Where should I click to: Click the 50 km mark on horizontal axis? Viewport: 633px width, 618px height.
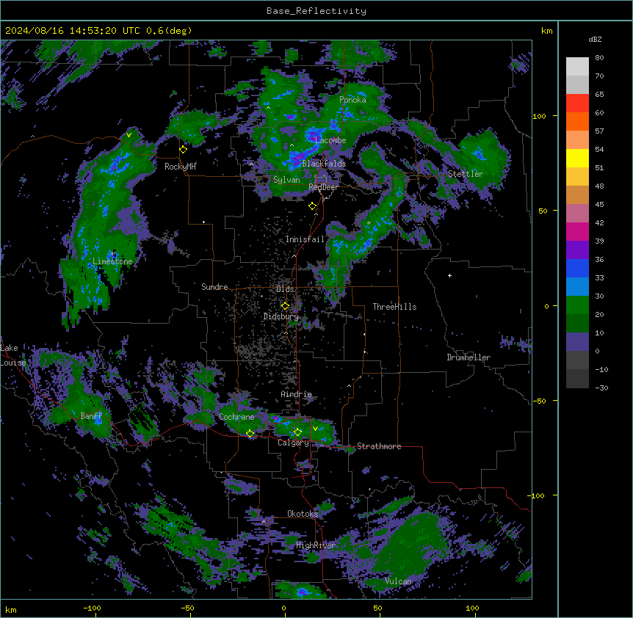377,608
